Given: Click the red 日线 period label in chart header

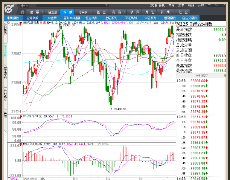Looking at the screenshot, I should point(43,23).
